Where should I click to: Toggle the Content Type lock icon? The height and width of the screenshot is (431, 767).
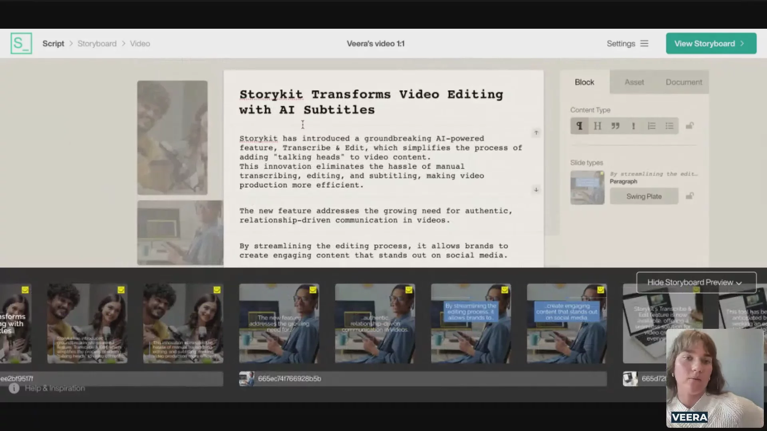[x=690, y=126]
